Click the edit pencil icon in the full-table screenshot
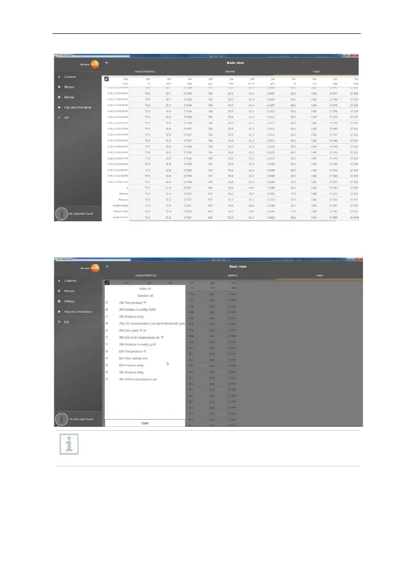Image resolution: width=400 pixels, height=568 pixels. (106, 79)
